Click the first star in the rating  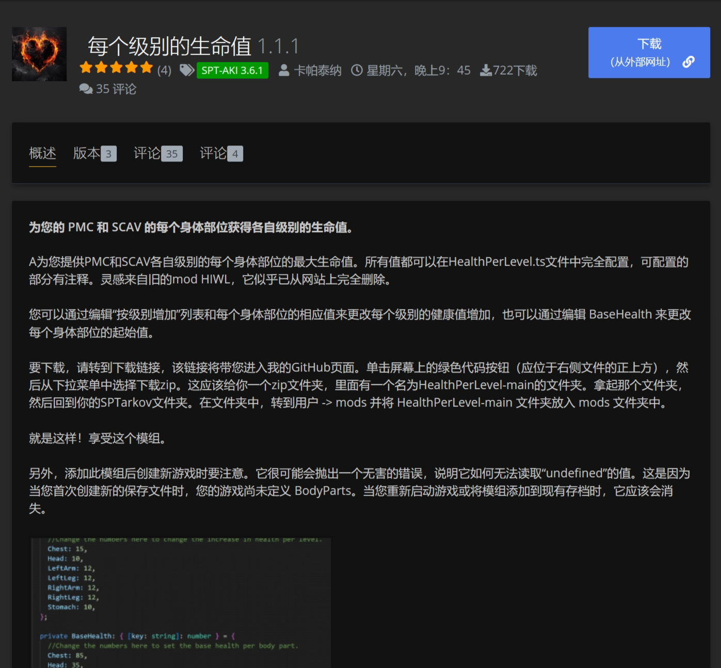click(x=86, y=68)
